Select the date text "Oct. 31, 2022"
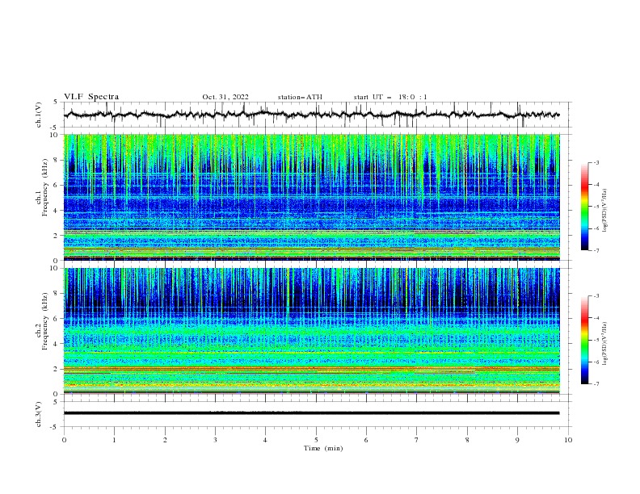Screen dimensions: 640x494 [225, 97]
